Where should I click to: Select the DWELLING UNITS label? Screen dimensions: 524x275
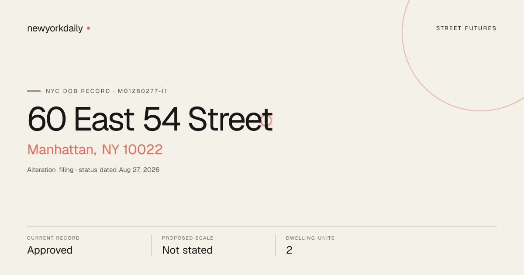tap(310, 238)
